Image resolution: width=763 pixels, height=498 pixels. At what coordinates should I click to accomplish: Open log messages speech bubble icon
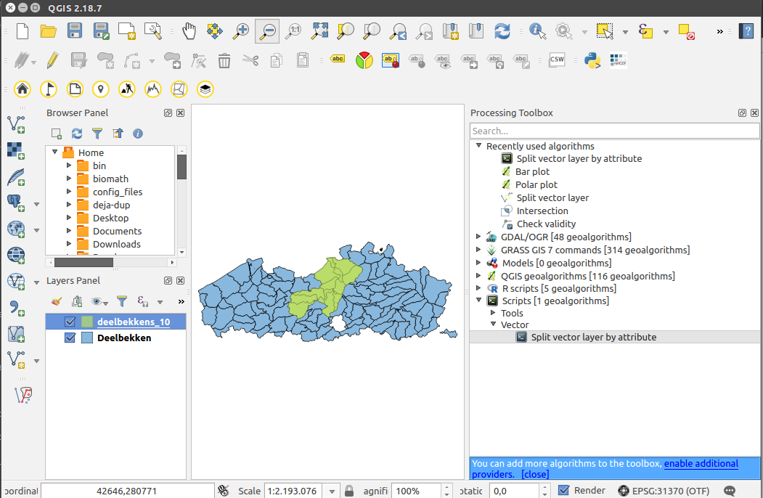(x=730, y=491)
